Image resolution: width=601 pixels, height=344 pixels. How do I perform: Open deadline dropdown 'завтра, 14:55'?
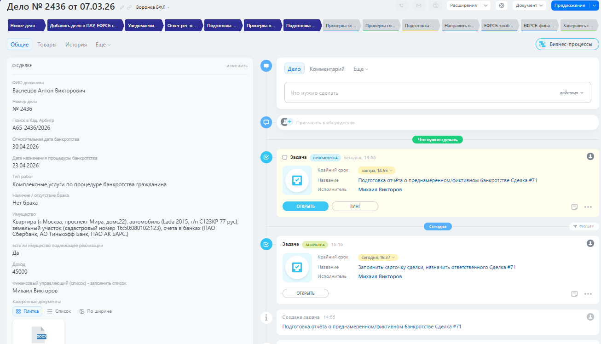(x=376, y=170)
